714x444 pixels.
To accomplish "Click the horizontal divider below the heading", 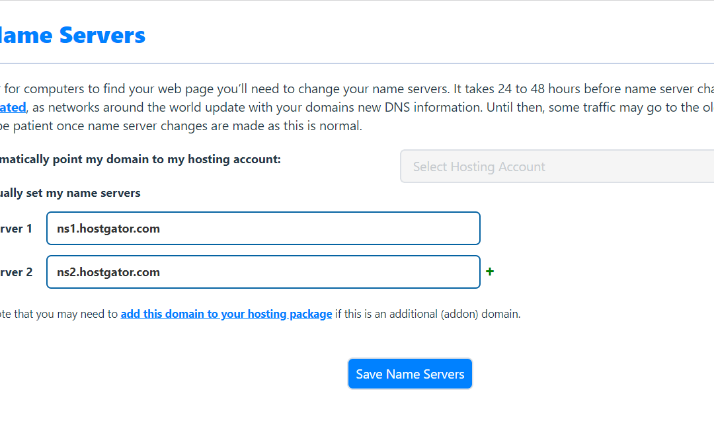I will click(357, 63).
